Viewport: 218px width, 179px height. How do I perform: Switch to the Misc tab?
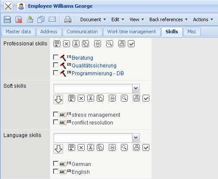pos(192,32)
